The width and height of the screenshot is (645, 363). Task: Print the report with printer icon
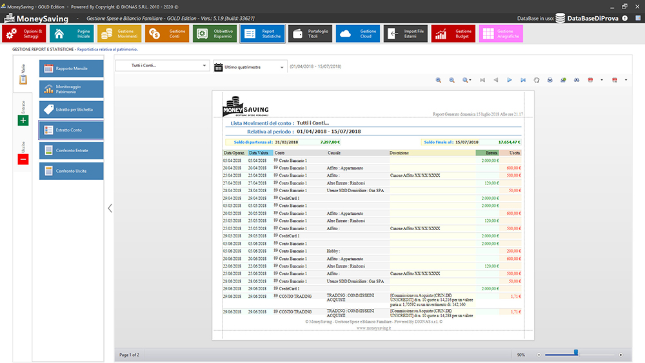550,80
